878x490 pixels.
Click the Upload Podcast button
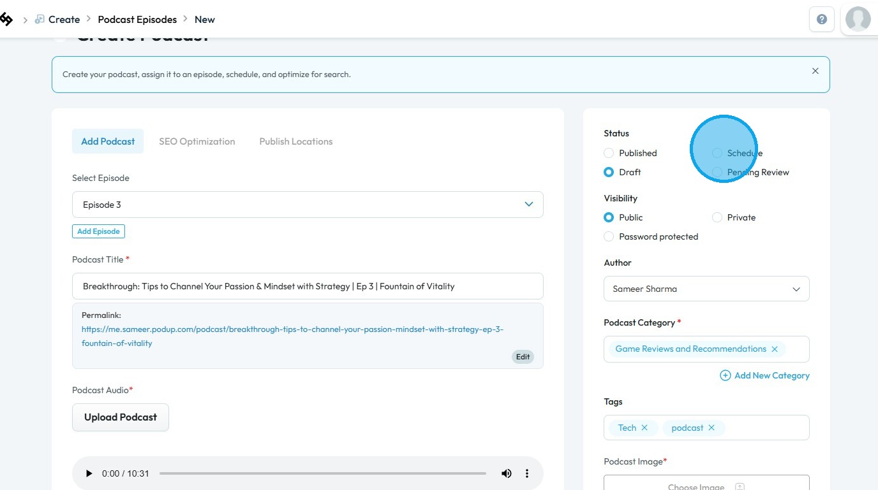[121, 417]
